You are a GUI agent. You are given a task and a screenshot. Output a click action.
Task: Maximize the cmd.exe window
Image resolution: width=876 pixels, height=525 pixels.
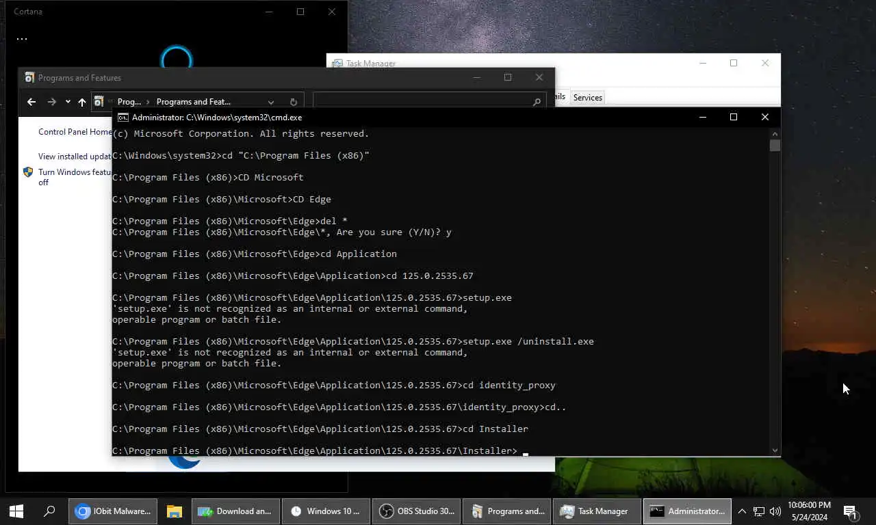coord(734,117)
